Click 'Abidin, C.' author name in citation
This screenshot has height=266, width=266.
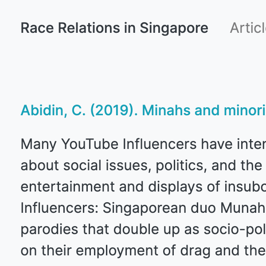pyautogui.click(x=53, y=110)
